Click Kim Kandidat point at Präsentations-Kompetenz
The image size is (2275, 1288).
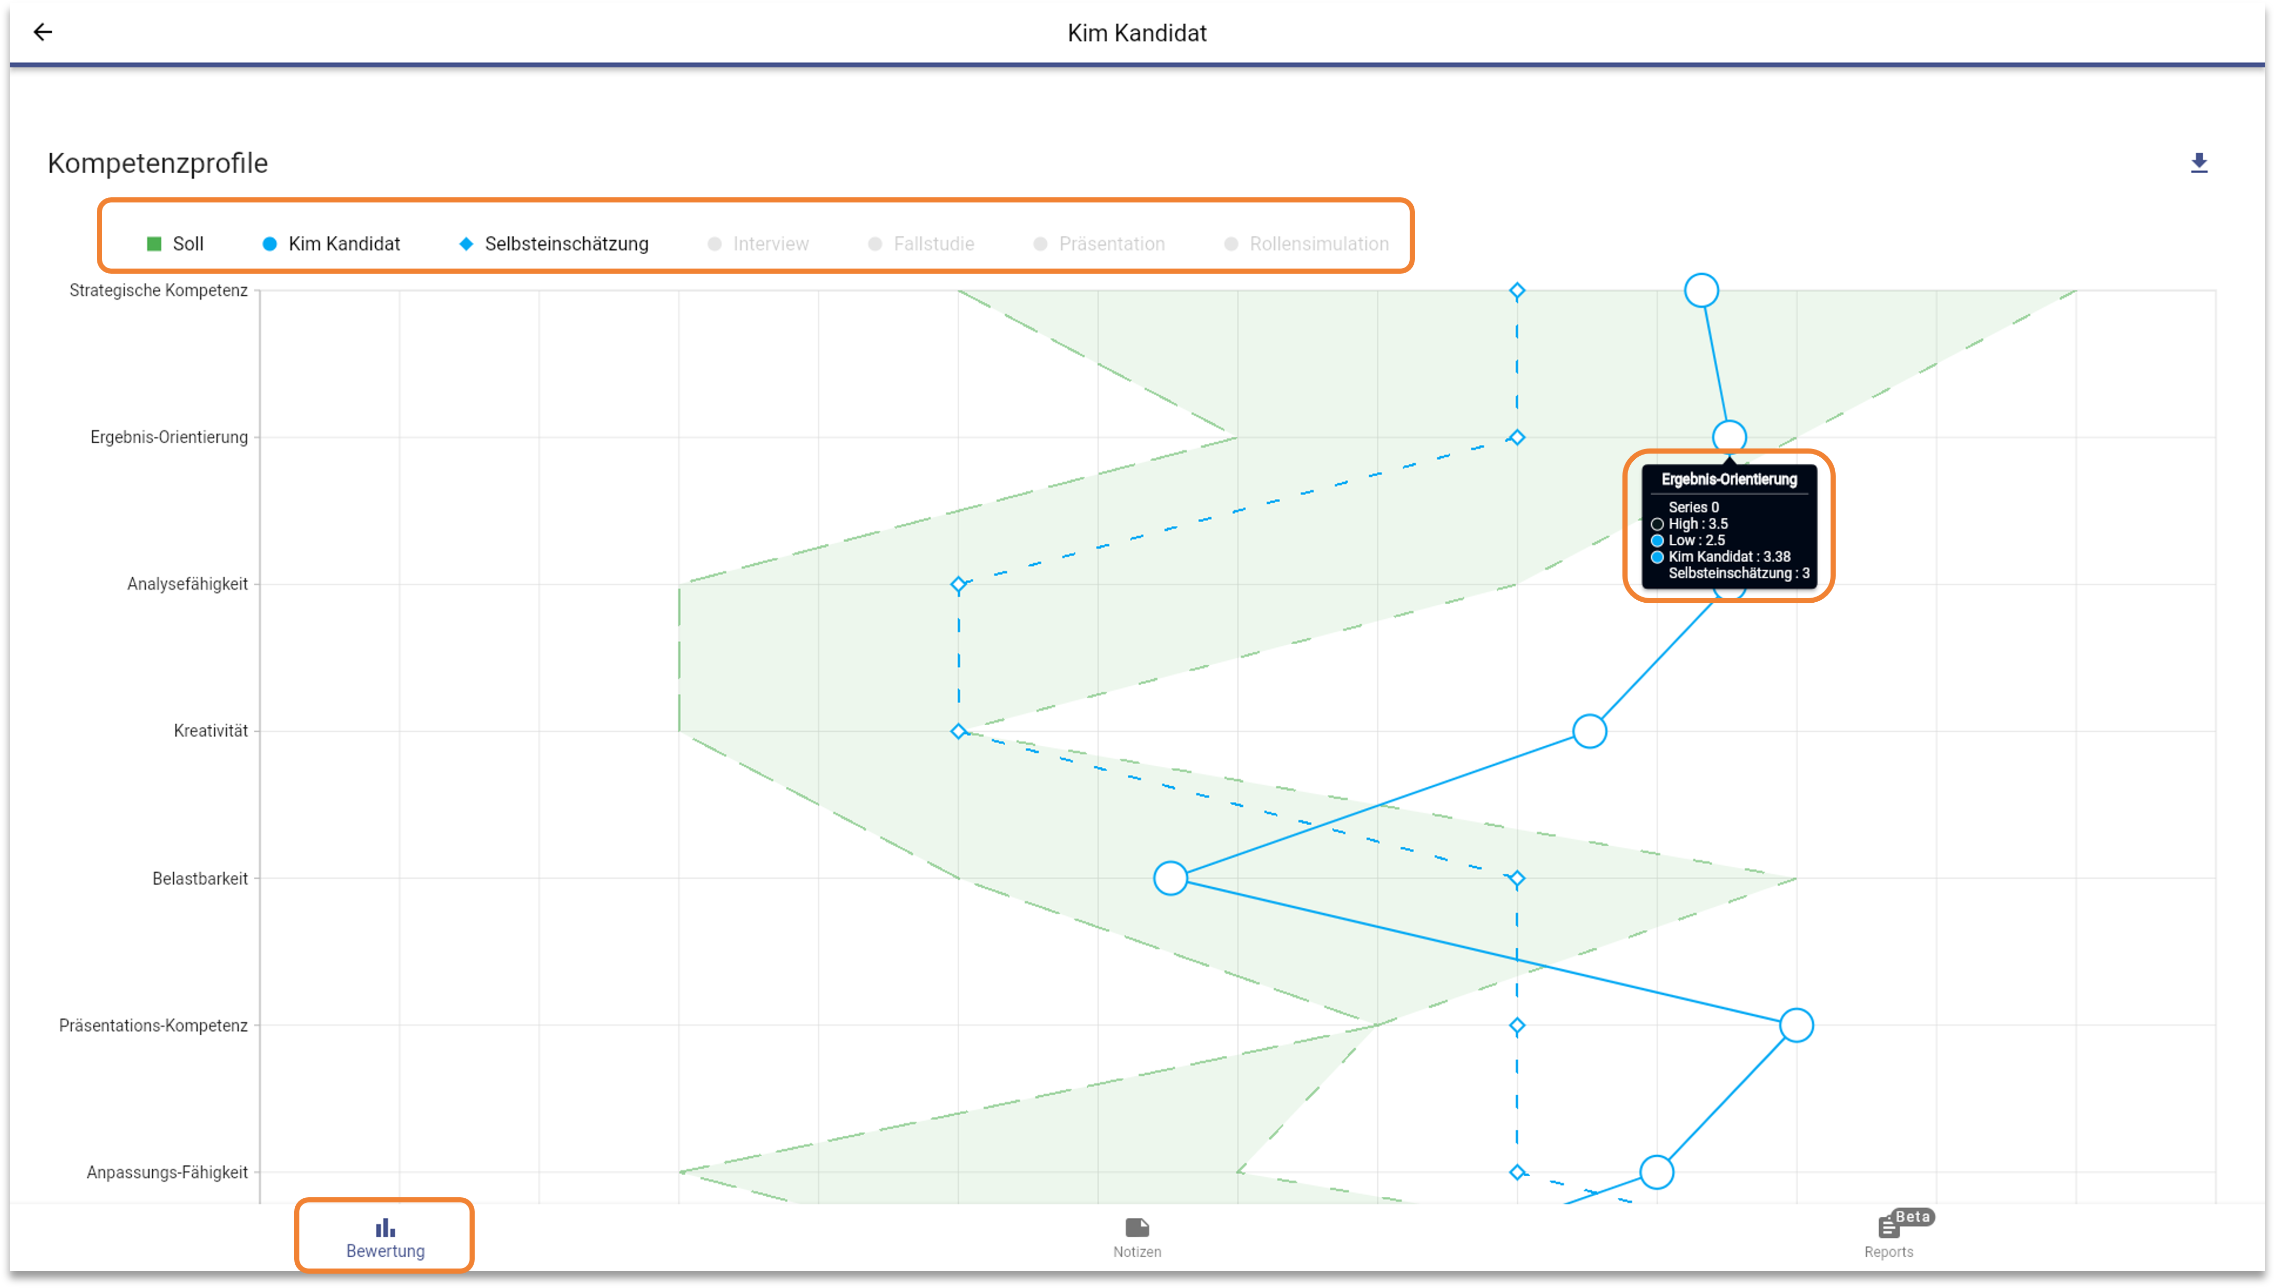1796,1025
